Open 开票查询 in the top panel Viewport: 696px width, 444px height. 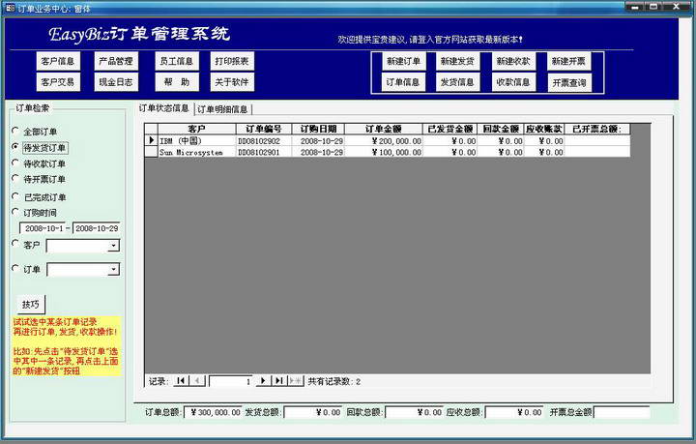pyautogui.click(x=568, y=83)
